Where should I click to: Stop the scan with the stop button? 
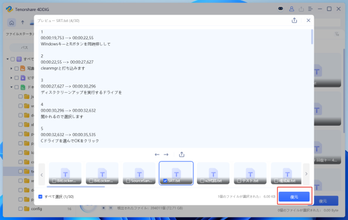pyautogui.click(x=103, y=208)
